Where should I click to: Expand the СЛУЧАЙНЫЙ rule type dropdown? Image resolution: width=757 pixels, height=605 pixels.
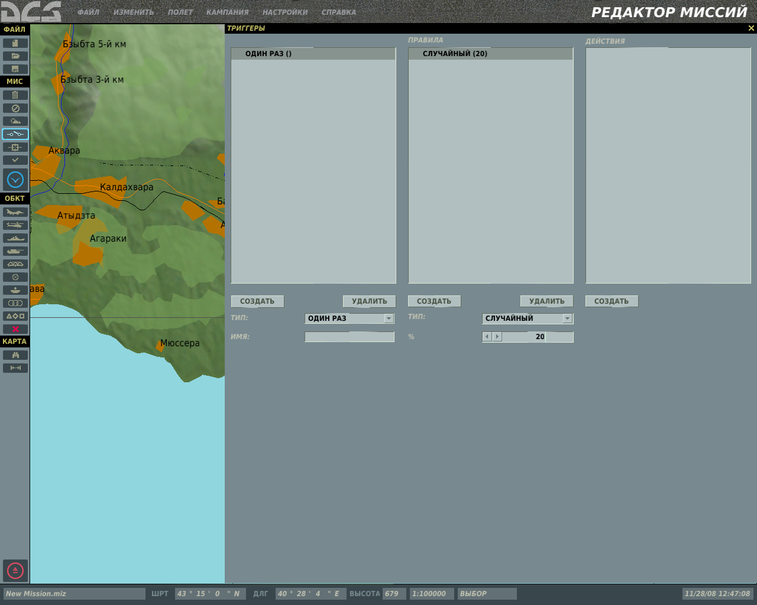click(x=567, y=318)
